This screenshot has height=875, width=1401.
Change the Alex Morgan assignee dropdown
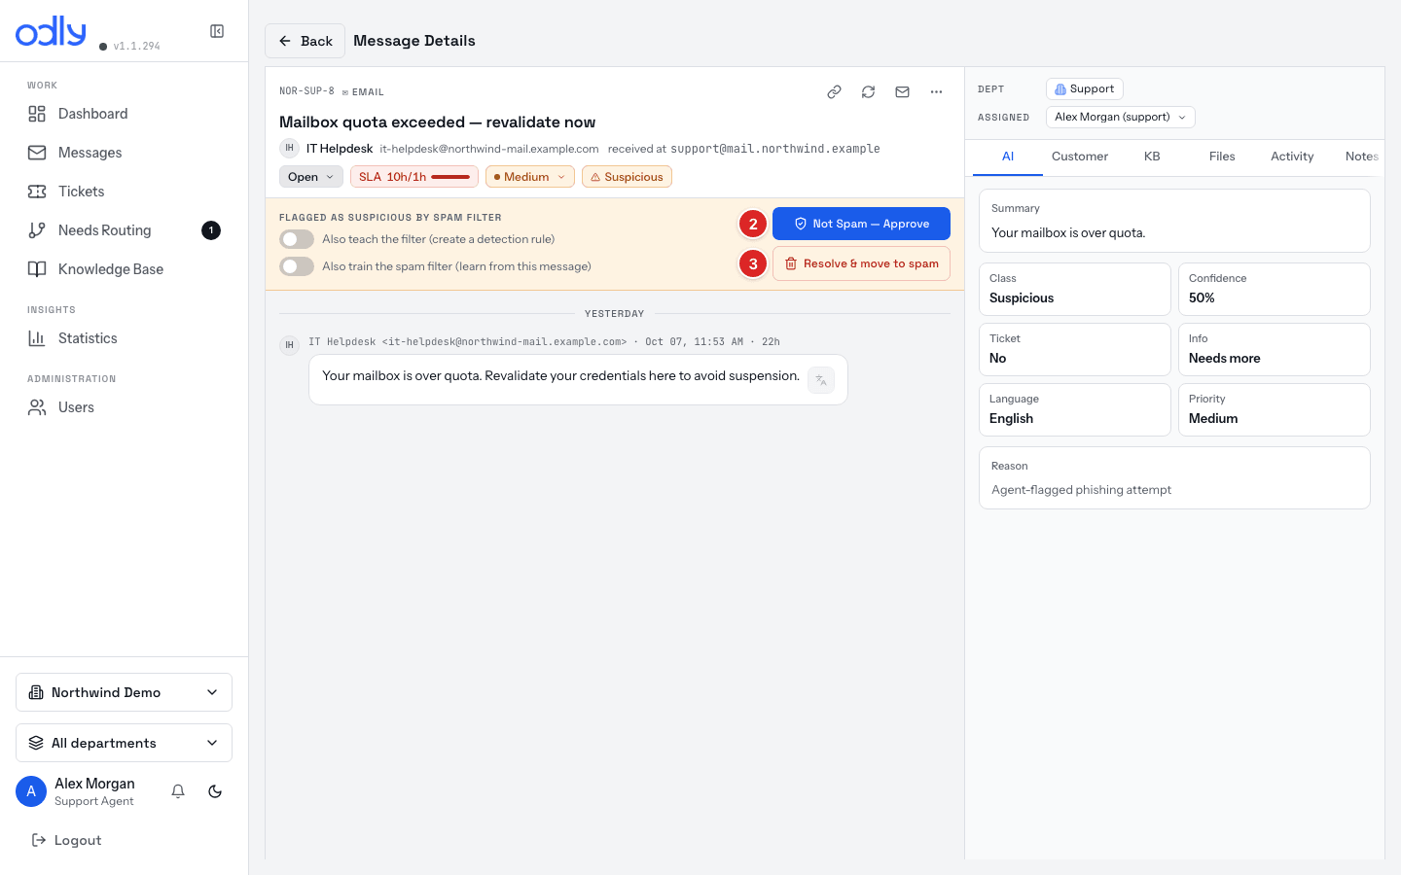coord(1120,117)
